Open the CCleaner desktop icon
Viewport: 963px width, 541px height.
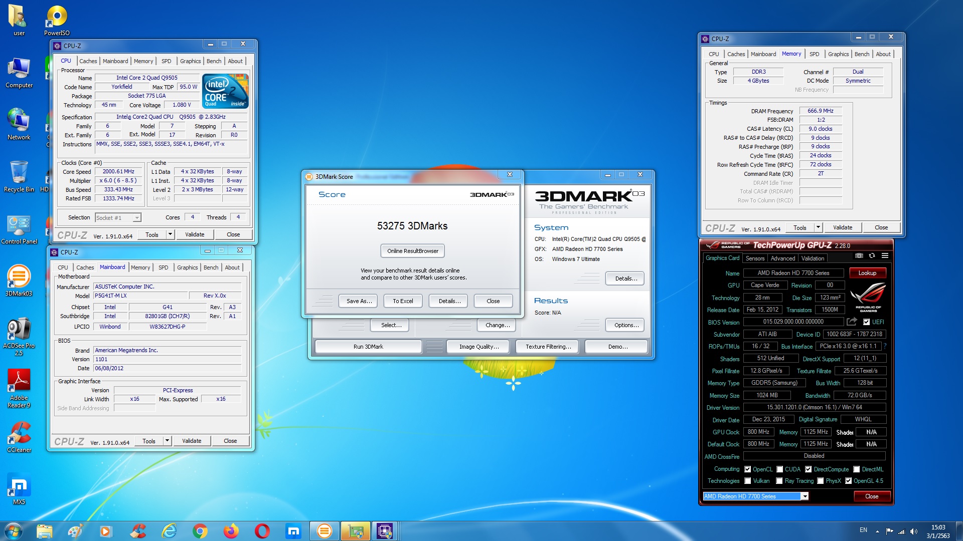click(x=19, y=437)
